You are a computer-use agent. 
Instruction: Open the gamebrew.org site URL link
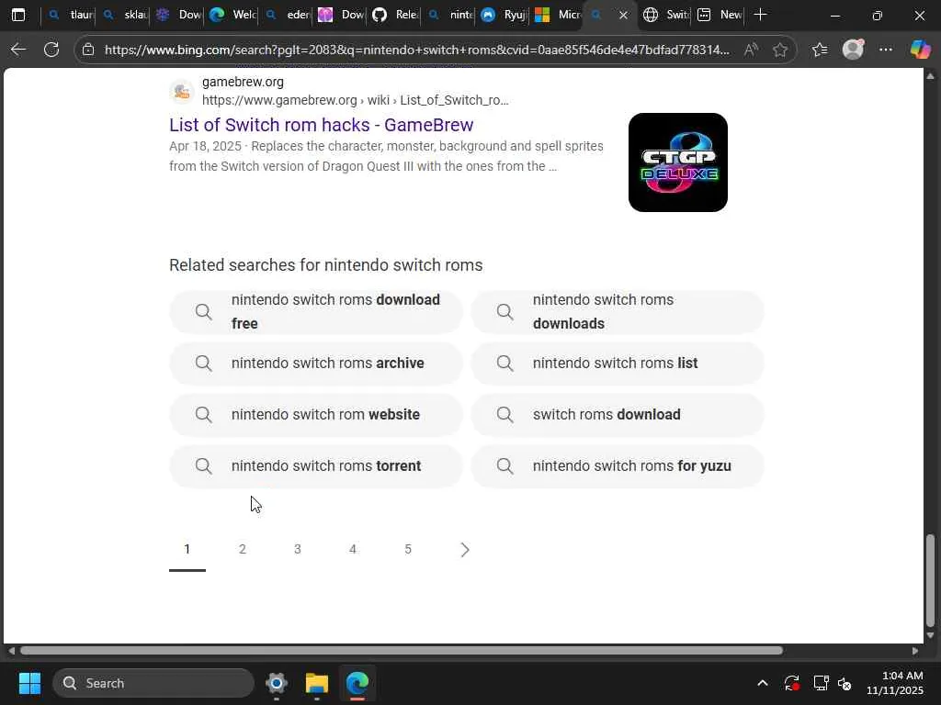point(356,100)
